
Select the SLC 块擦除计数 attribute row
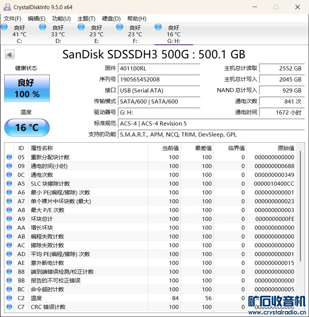pos(150,183)
